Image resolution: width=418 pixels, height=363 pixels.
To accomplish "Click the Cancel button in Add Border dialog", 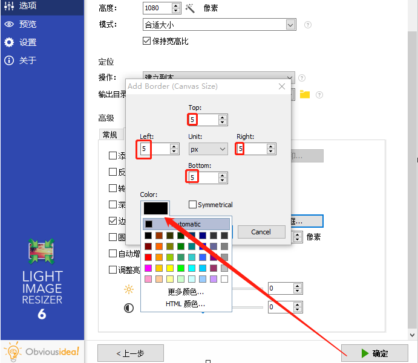I will 261,232.
